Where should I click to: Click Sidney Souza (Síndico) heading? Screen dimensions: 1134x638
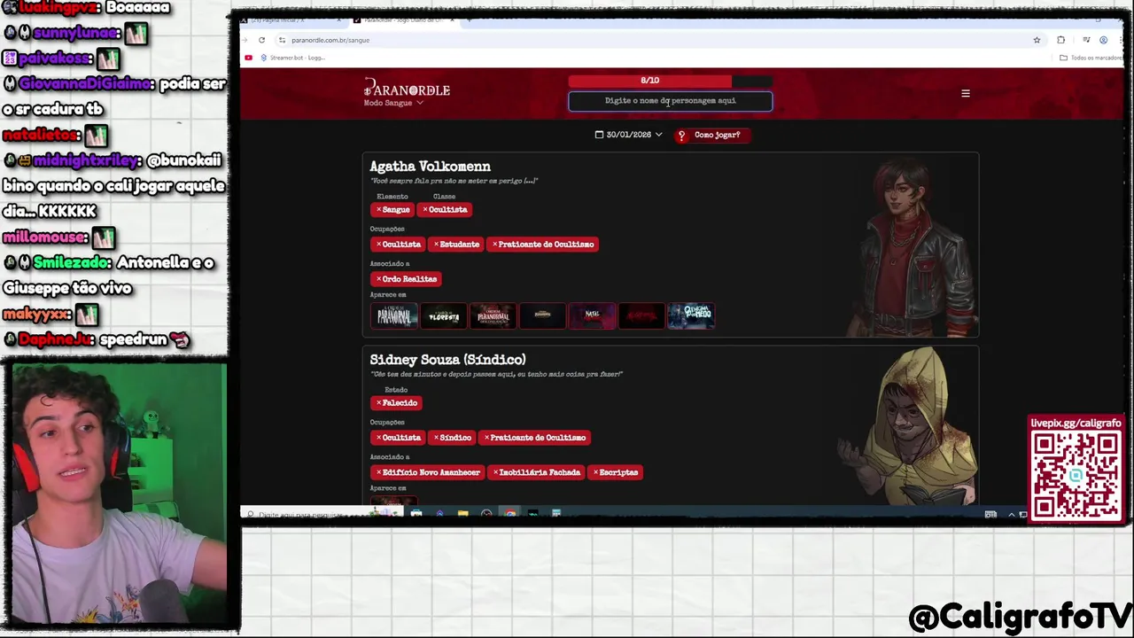[447, 360]
